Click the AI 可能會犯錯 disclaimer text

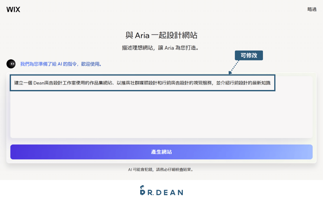tap(161, 170)
